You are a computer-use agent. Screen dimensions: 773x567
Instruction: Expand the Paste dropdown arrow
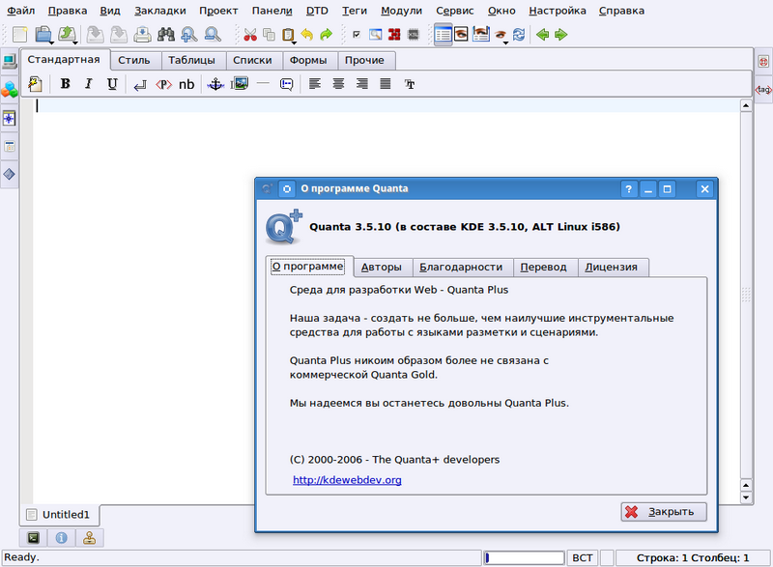pyautogui.click(x=295, y=43)
